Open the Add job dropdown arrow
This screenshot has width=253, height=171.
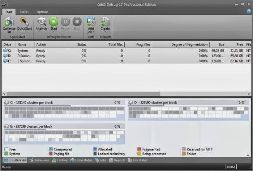point(94,32)
